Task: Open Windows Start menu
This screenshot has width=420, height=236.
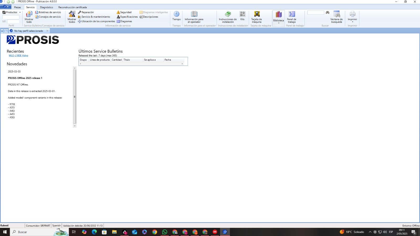Action: [x=5, y=232]
